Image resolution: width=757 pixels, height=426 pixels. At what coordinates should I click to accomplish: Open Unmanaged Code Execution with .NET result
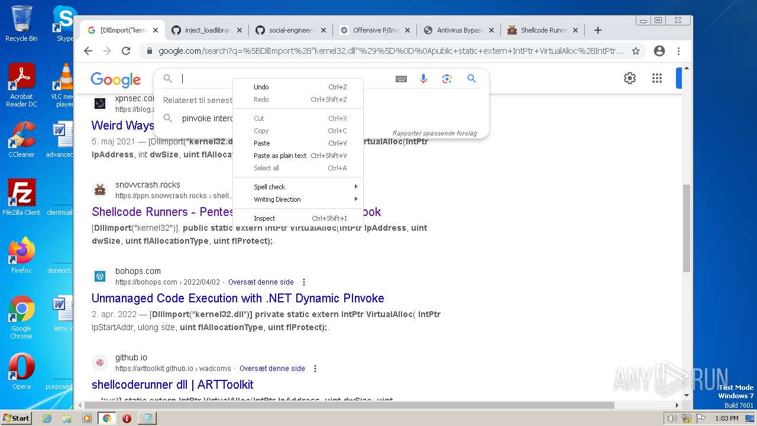coord(238,298)
